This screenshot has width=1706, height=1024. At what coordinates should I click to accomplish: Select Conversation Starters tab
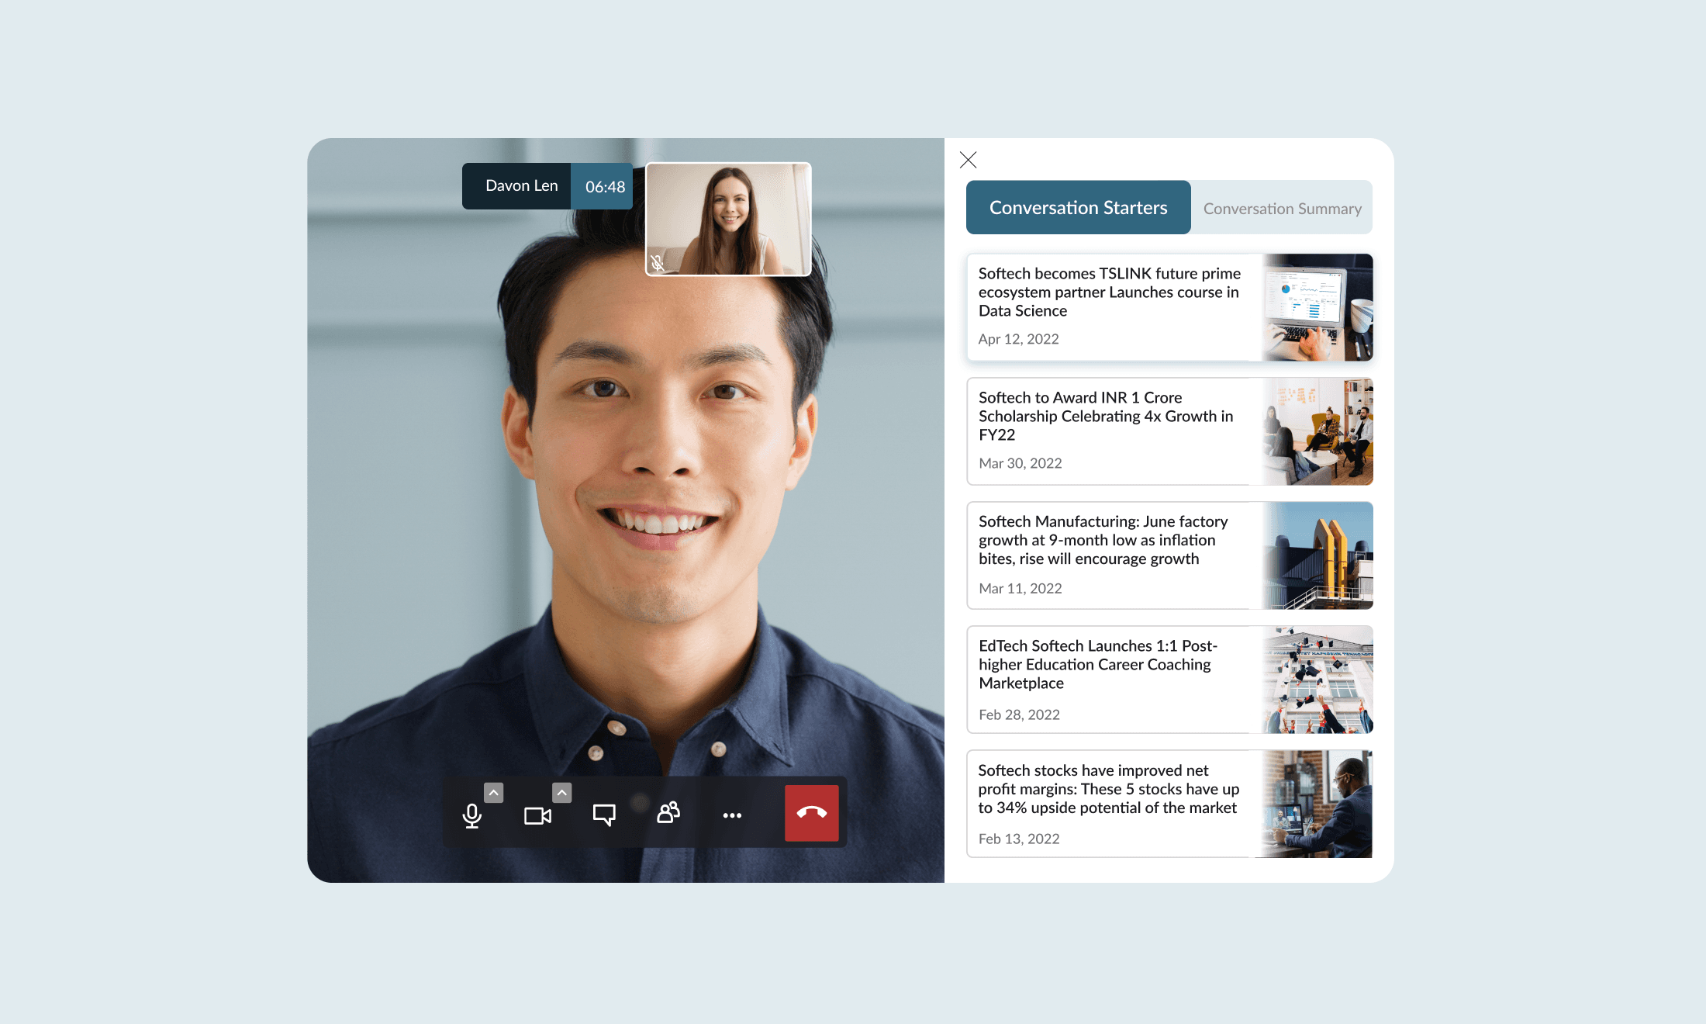[1077, 207]
